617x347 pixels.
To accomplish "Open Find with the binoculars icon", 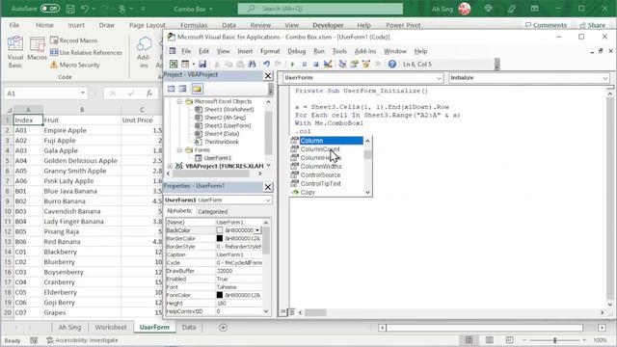I will (252, 65).
